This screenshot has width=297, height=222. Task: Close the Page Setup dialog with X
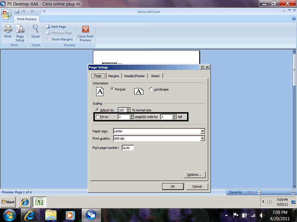coord(207,67)
